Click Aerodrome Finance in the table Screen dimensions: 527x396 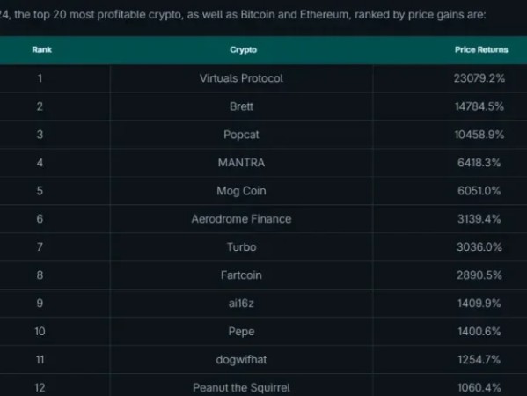241,219
